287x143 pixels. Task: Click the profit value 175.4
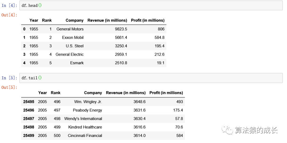point(178,110)
